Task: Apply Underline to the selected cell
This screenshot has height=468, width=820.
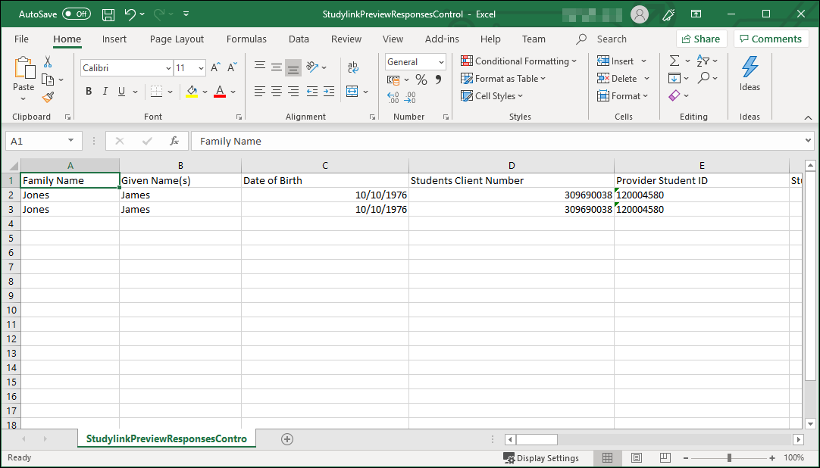Action: tap(120, 91)
